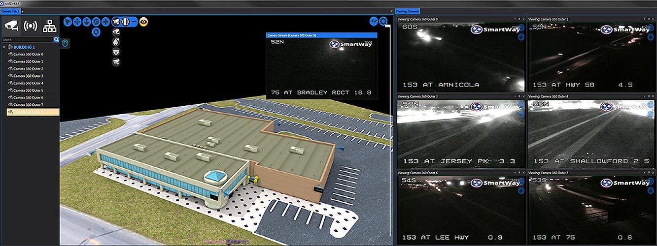This screenshot has height=246, width=657.
Task: Open the sensors broadcast icon in sidebar
Action: coord(31,26)
